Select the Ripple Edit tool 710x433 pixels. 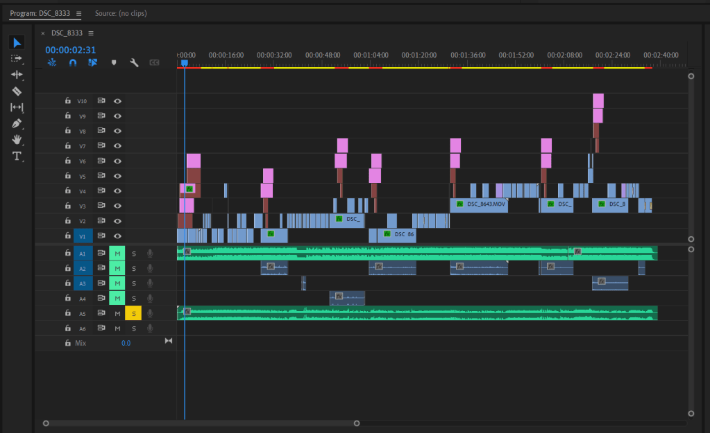tap(17, 75)
